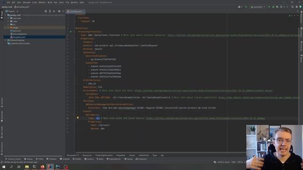The height and width of the screenshot is (170, 303).
Task: Expand the target folder
Action: click(8, 27)
